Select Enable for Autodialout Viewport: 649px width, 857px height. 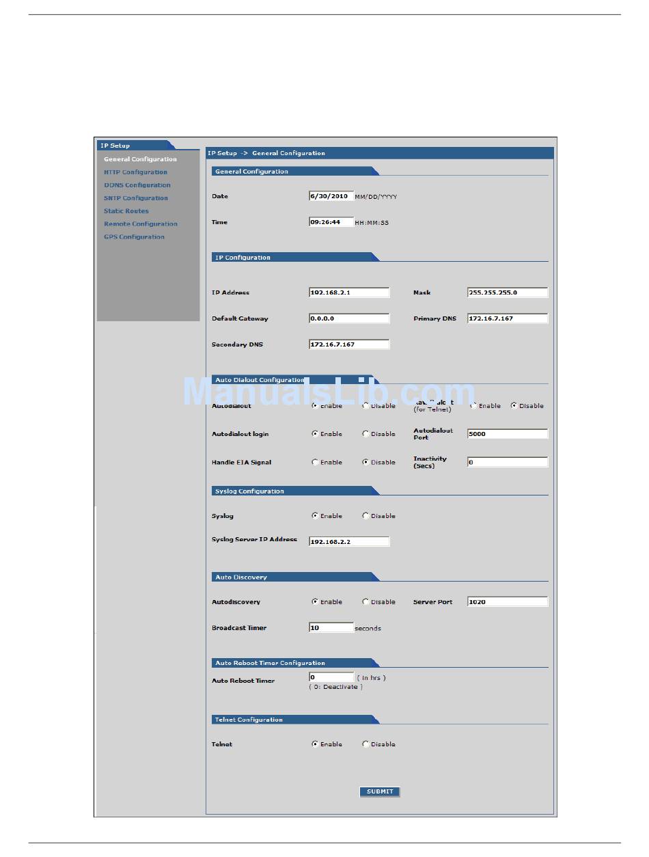pos(315,406)
